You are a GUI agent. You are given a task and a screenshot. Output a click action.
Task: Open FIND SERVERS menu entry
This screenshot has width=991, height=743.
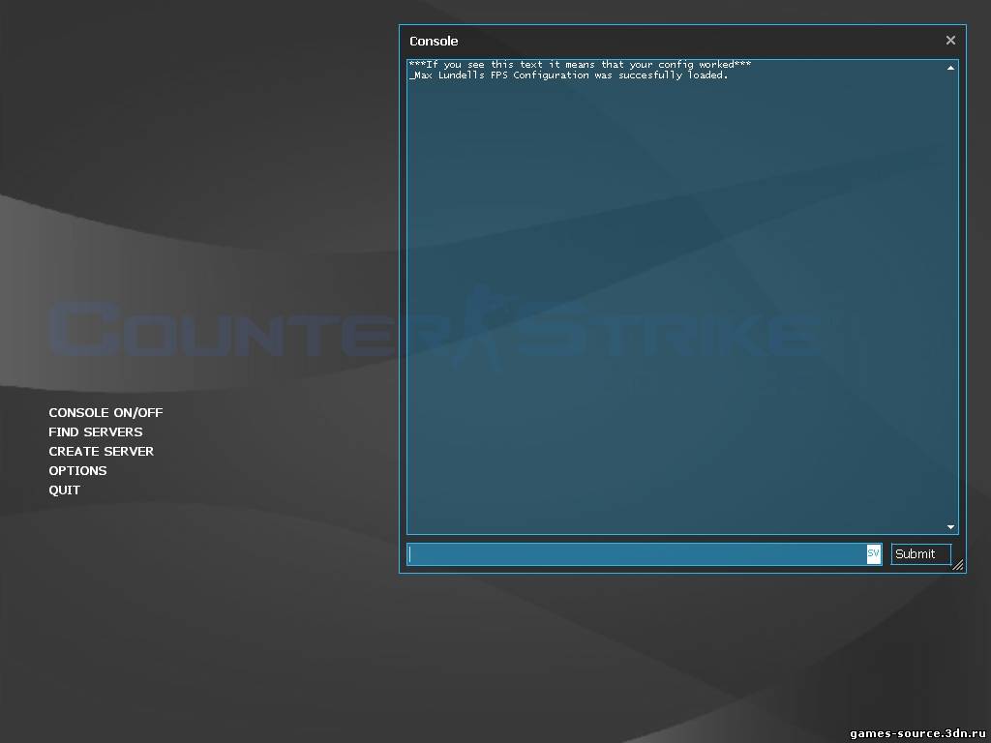coord(96,432)
